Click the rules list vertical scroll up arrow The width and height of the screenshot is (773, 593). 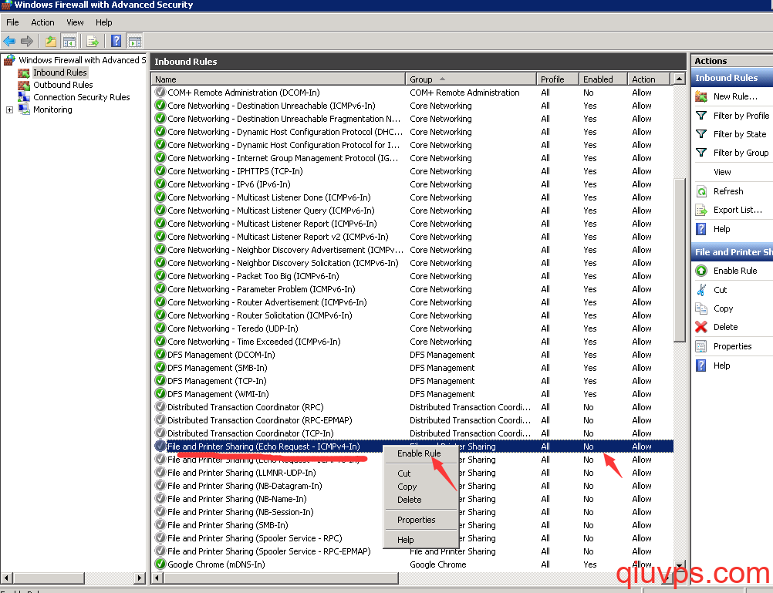coord(680,79)
